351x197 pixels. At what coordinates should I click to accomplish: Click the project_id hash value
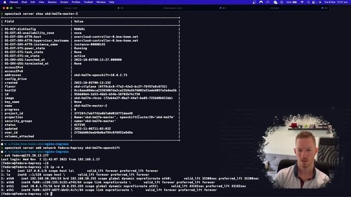pos(103,113)
